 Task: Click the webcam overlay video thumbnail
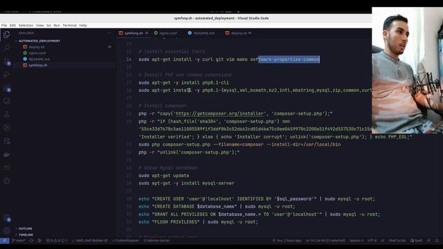407,71
